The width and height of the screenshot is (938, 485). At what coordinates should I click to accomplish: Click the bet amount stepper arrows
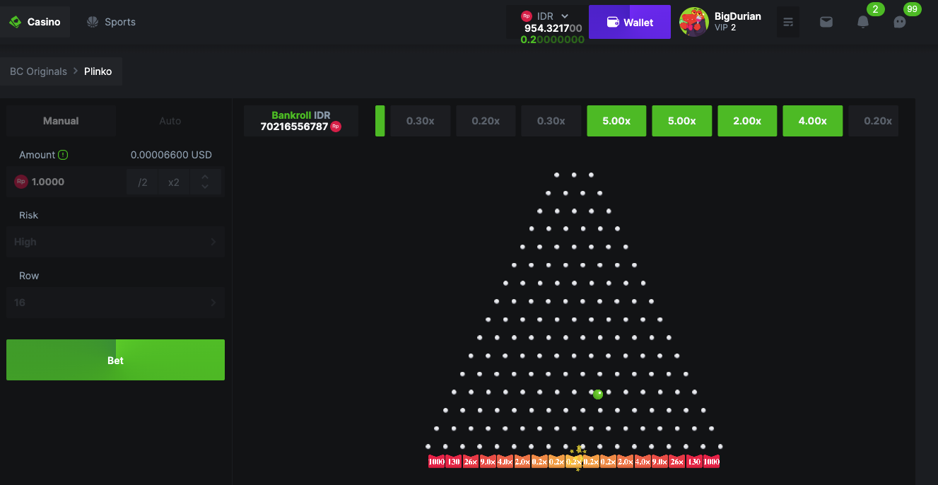[205, 181]
